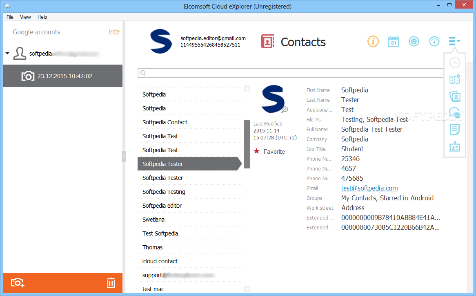Hide the Google accounts panel

(x=114, y=31)
